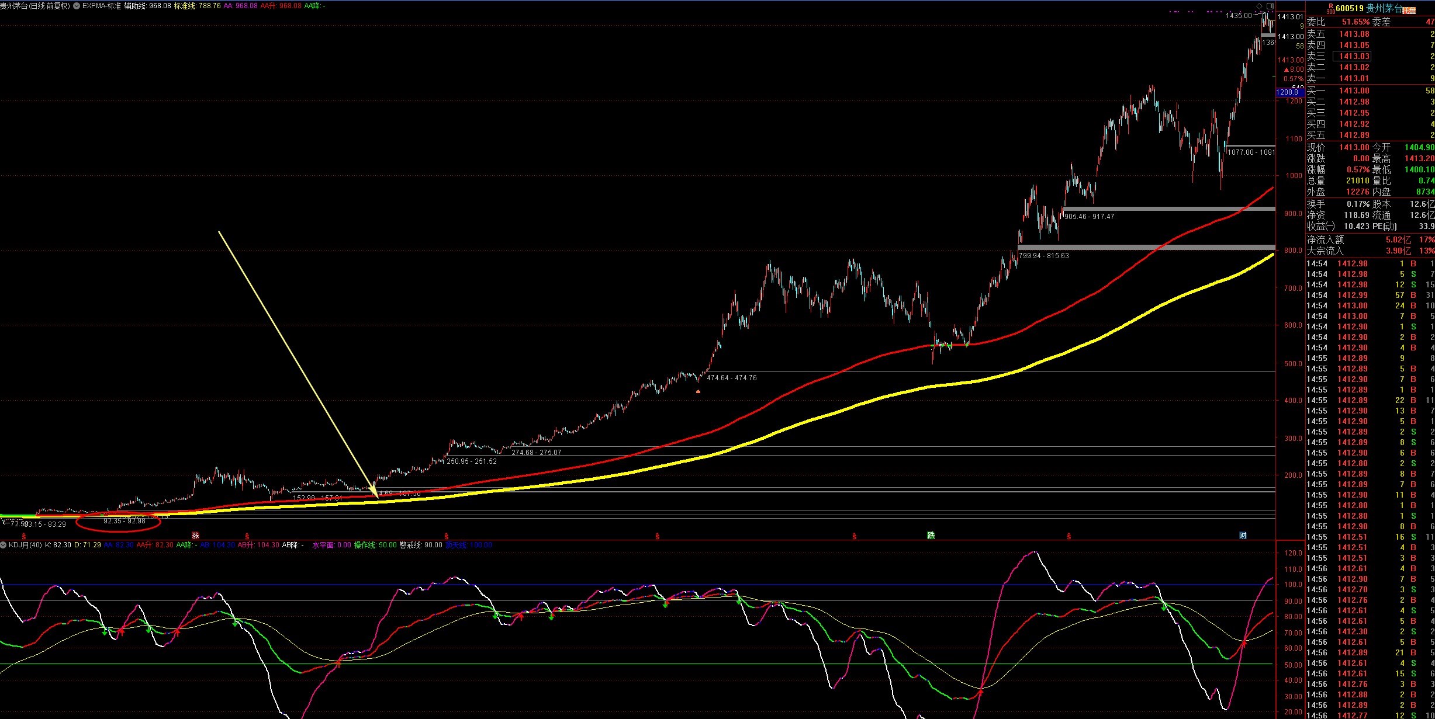Click the 收益(一) 10.423 value
The image size is (1435, 719).
[1357, 226]
